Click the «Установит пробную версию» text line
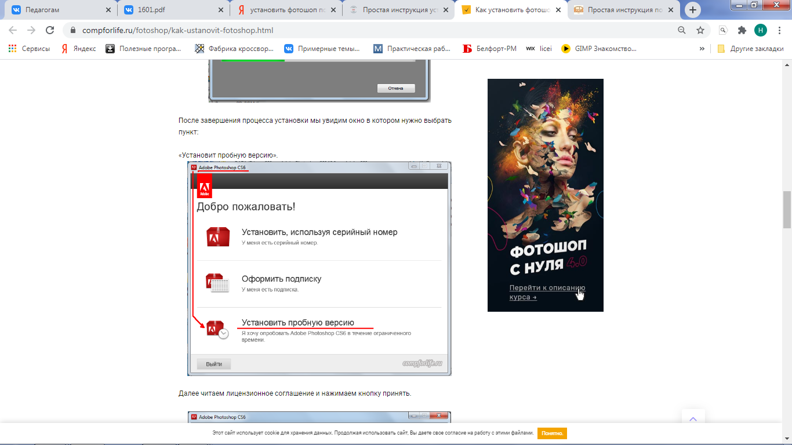 click(228, 155)
